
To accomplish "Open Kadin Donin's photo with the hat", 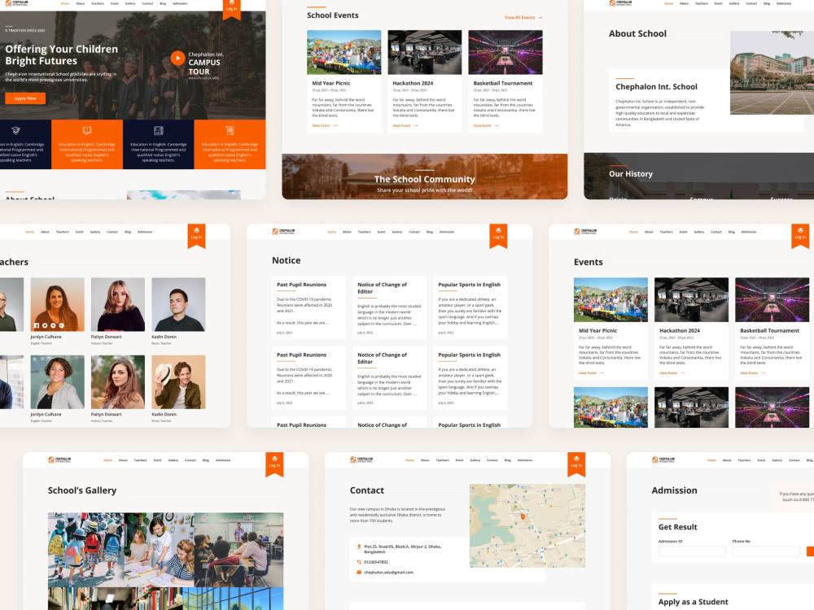I will point(178,382).
